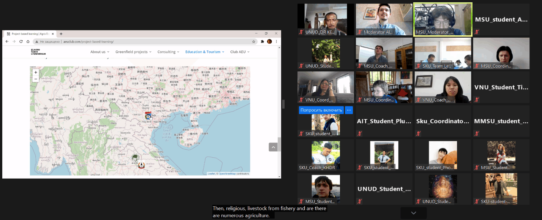Click the browser home icon
Screen dimensions: 542x220
[x=28, y=41]
